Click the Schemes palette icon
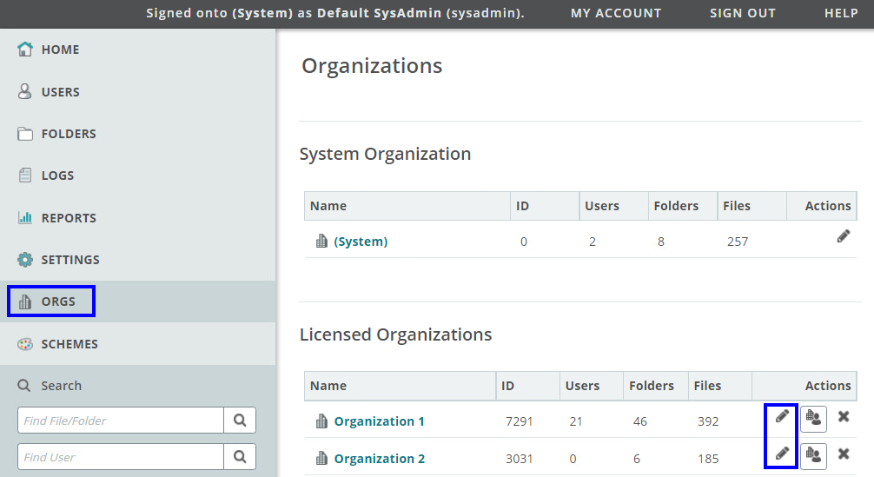This screenshot has height=477, width=874. click(25, 344)
